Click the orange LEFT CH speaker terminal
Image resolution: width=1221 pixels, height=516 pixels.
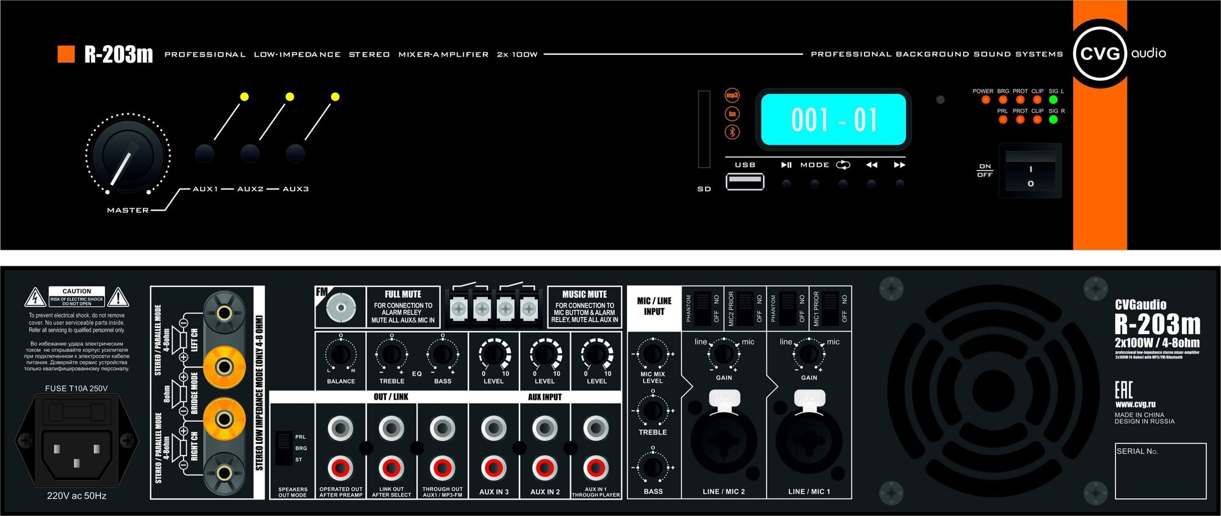[224, 366]
